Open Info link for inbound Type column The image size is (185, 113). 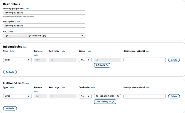click(12, 51)
